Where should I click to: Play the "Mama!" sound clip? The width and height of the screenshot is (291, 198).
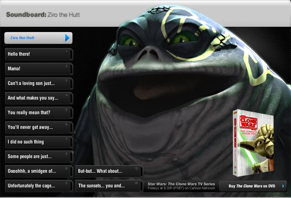39,69
